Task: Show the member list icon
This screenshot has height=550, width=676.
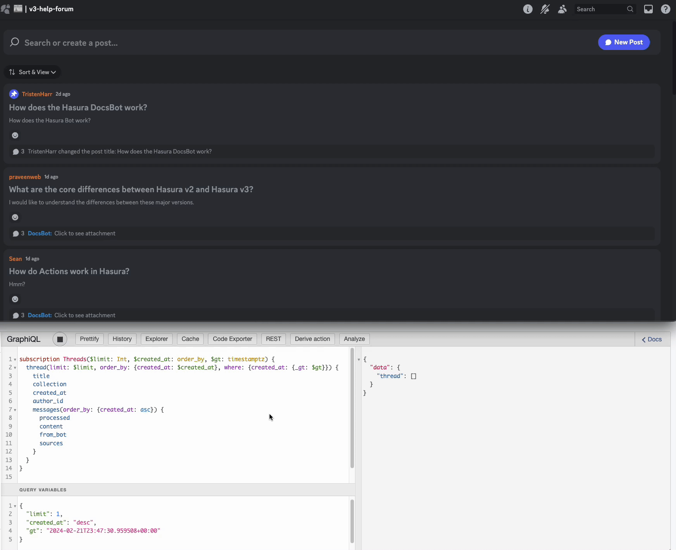Action: (x=562, y=9)
